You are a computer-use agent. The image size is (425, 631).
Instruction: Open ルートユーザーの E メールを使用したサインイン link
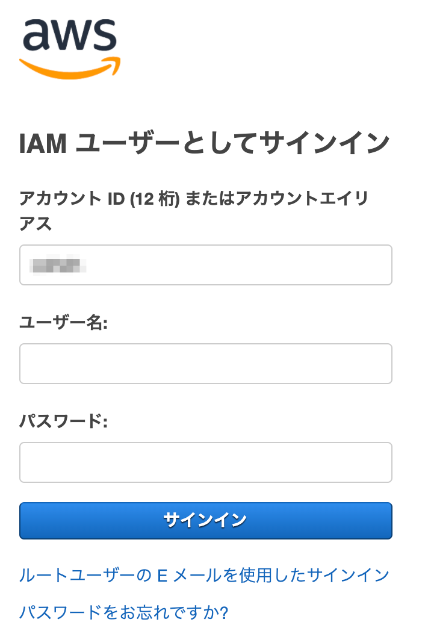pos(204,575)
